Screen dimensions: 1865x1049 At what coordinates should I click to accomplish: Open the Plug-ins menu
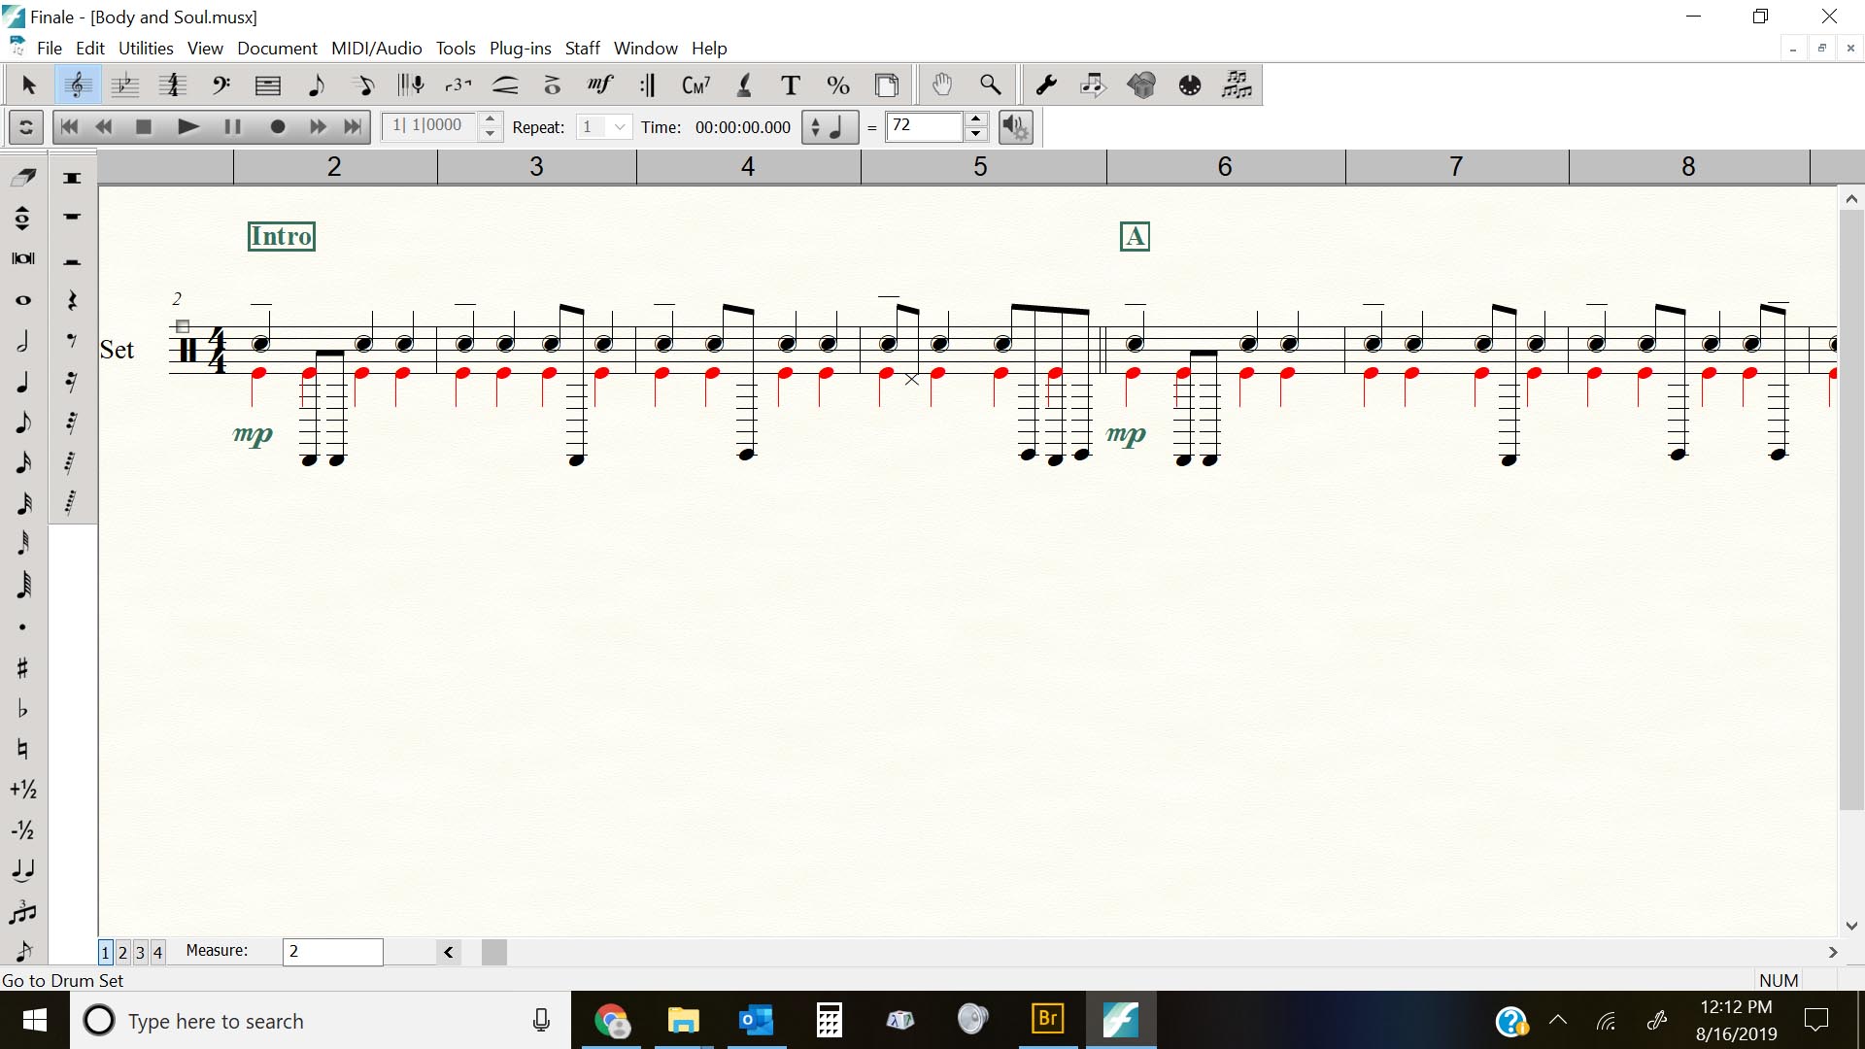click(x=520, y=48)
